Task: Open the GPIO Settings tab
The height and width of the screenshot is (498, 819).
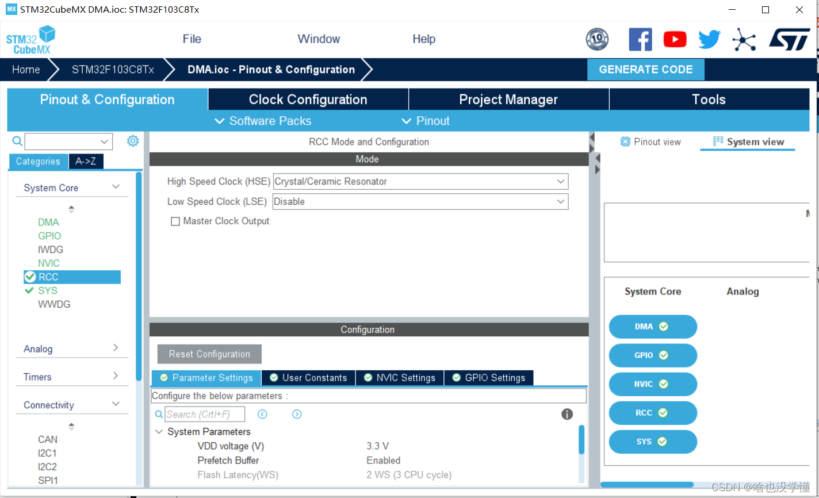Action: [x=489, y=378]
